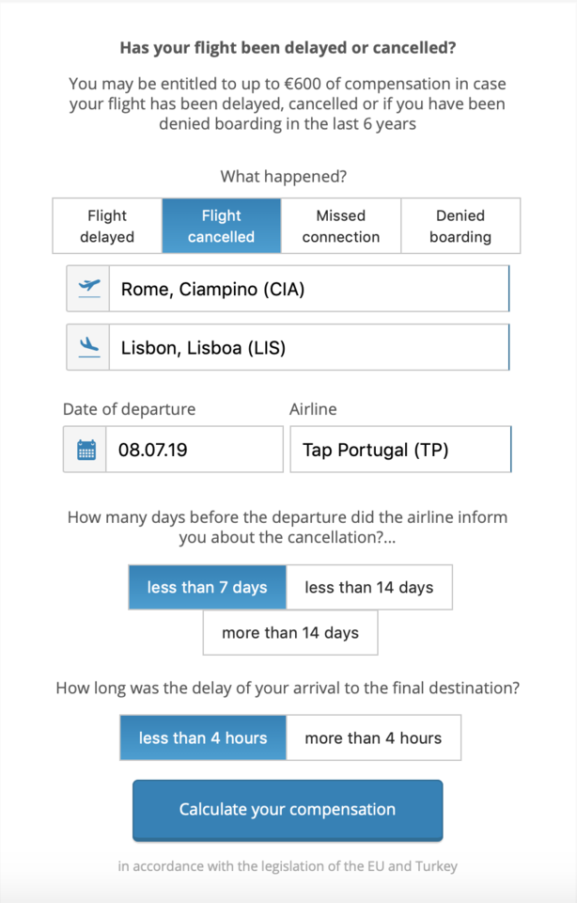Click the airplane takeoff departure icon
Image resolution: width=577 pixels, height=903 pixels.
click(x=88, y=289)
